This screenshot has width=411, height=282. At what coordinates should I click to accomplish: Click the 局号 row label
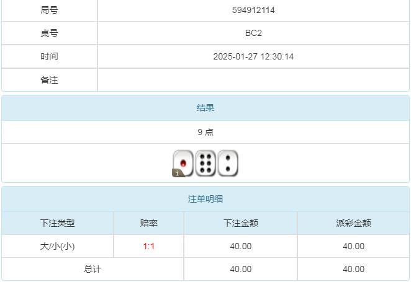50,11
